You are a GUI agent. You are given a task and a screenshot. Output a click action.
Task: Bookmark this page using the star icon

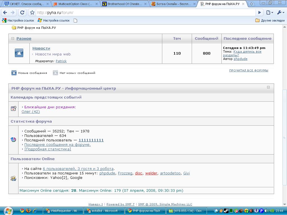coord(32,13)
